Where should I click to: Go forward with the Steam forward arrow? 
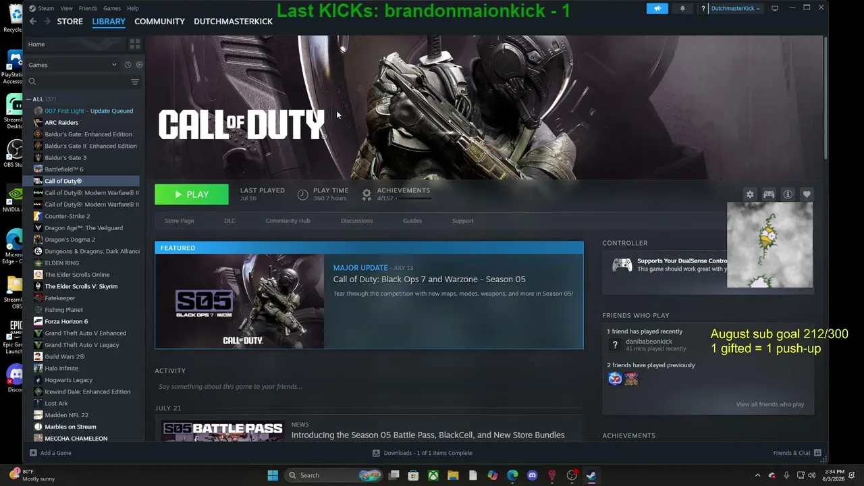click(47, 22)
